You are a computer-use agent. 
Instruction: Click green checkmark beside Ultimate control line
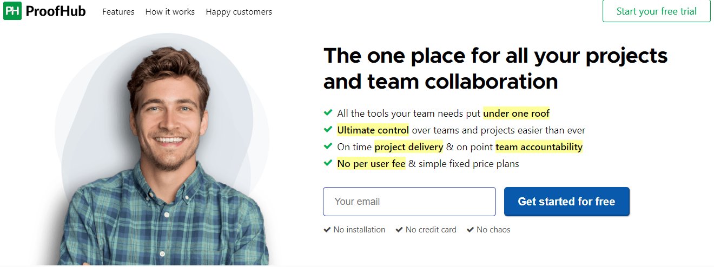(x=328, y=130)
